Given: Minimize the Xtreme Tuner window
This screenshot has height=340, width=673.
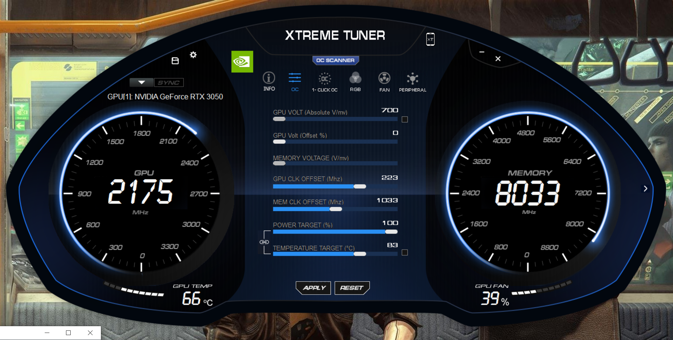Looking at the screenshot, I should pos(482,52).
